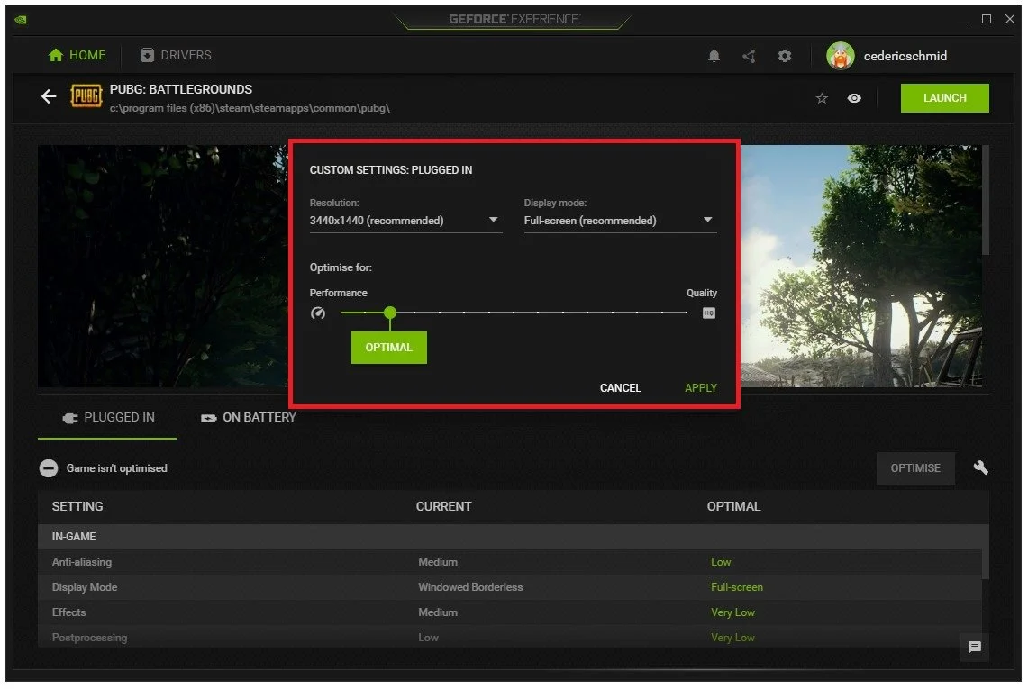Click the cedericschmid profile avatar
Viewport: 1028px width, 689px height.
point(840,56)
